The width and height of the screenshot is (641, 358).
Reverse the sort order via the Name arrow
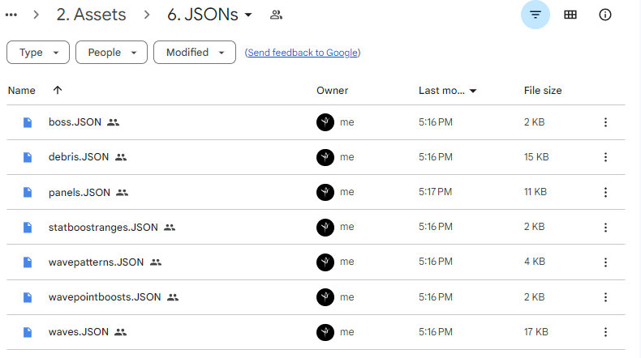(57, 91)
